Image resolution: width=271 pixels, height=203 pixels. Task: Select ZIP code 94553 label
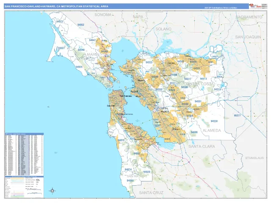pos(149,62)
